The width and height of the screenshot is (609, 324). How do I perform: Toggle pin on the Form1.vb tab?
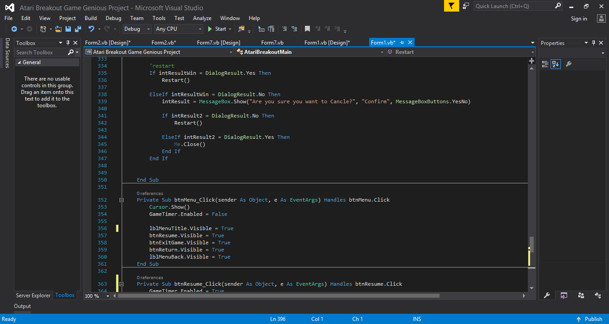pos(402,42)
